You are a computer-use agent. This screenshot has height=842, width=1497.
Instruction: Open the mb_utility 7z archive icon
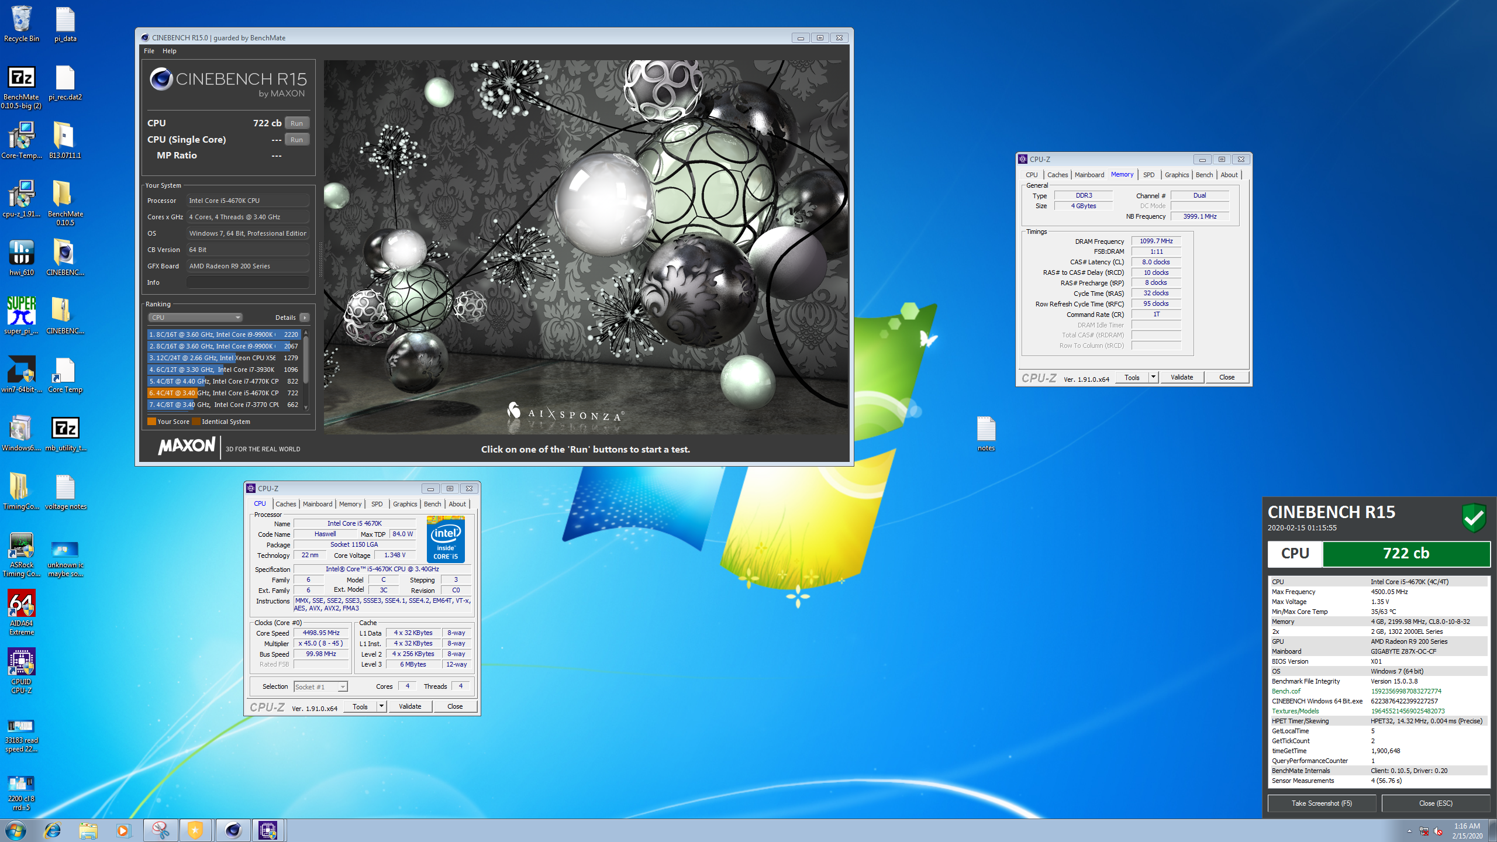[65, 433]
